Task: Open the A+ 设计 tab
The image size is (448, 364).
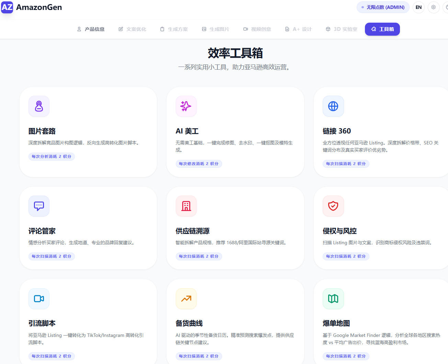Action: (x=298, y=29)
